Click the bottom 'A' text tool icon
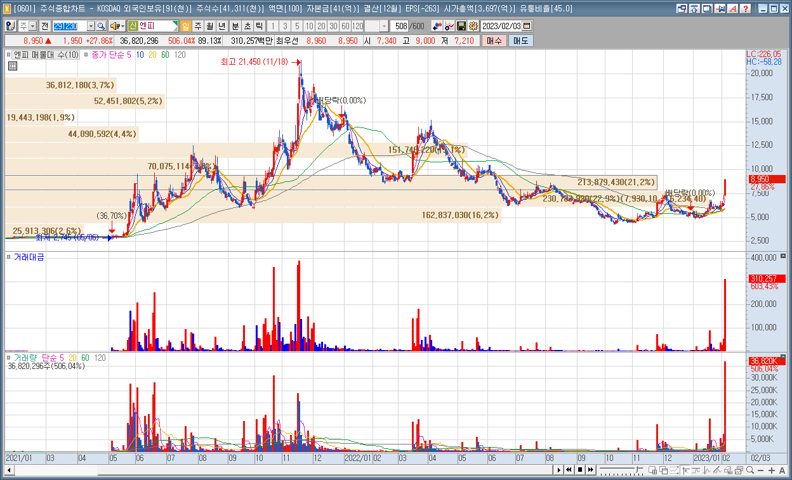 point(782,470)
